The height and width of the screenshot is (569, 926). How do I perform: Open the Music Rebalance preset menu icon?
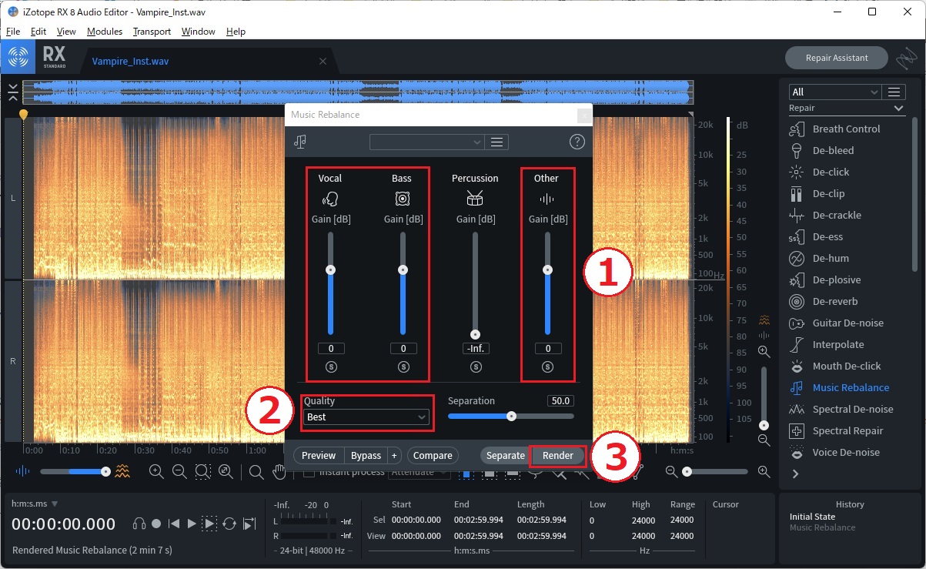(497, 142)
